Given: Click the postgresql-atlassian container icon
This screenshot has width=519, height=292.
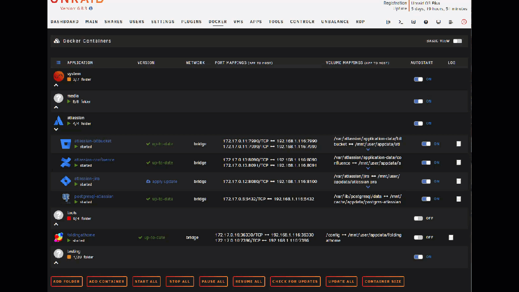Looking at the screenshot, I should click(66, 198).
